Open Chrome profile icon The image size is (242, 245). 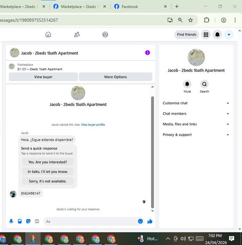(x=223, y=20)
